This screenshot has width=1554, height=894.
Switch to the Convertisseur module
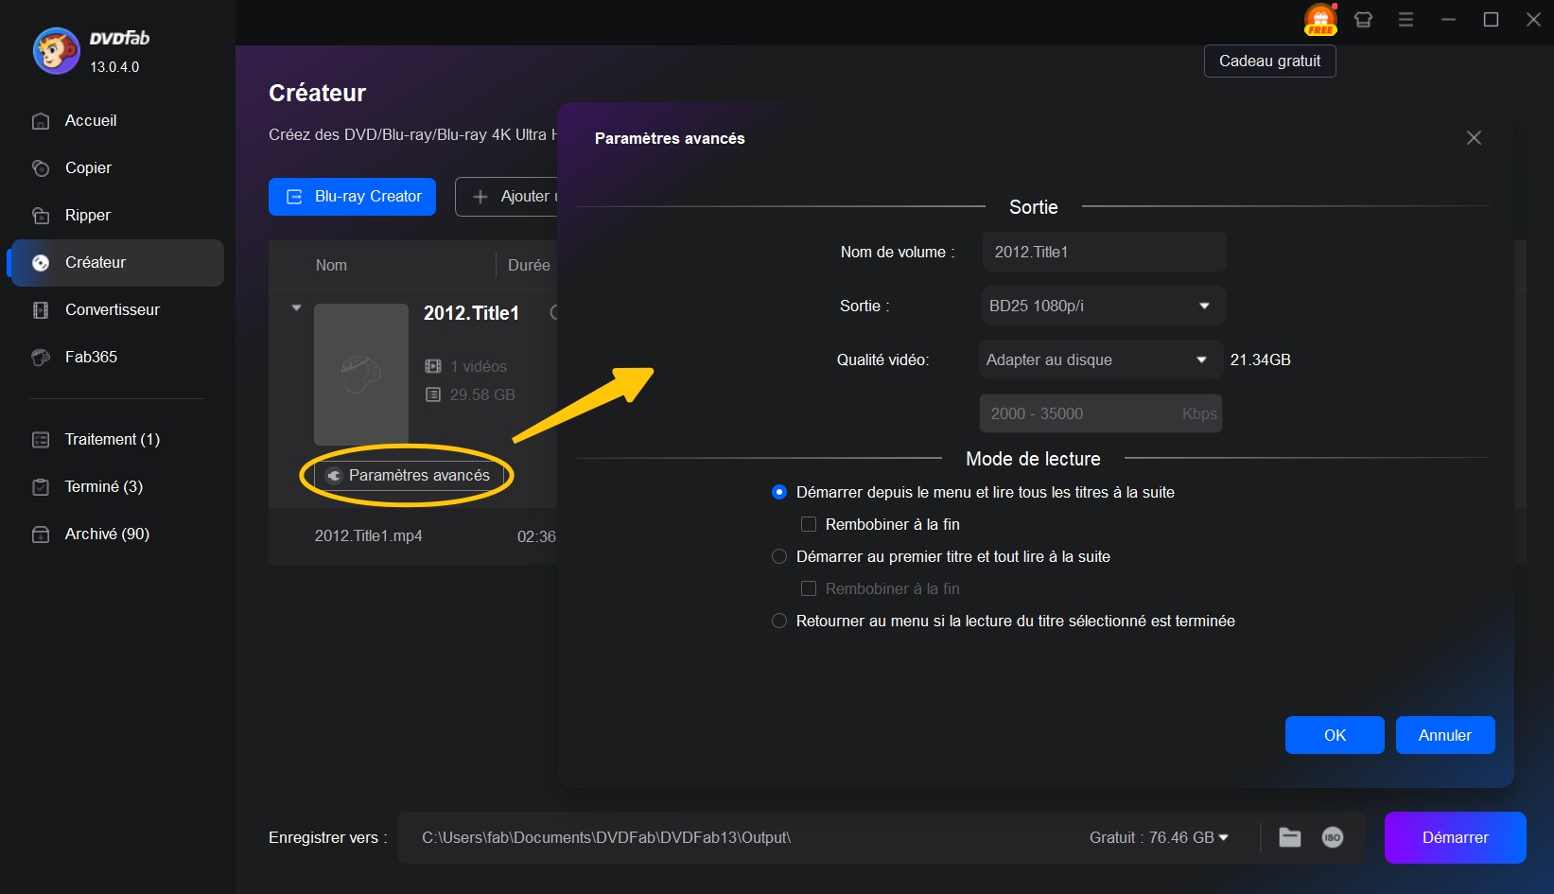coord(111,309)
